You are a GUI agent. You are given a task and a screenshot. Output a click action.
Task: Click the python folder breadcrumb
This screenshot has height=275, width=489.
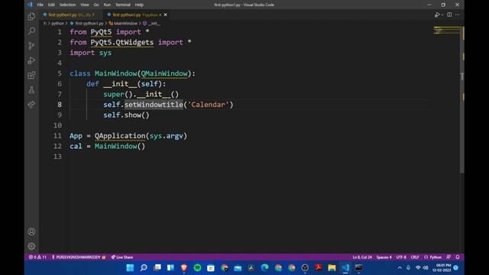(x=57, y=24)
